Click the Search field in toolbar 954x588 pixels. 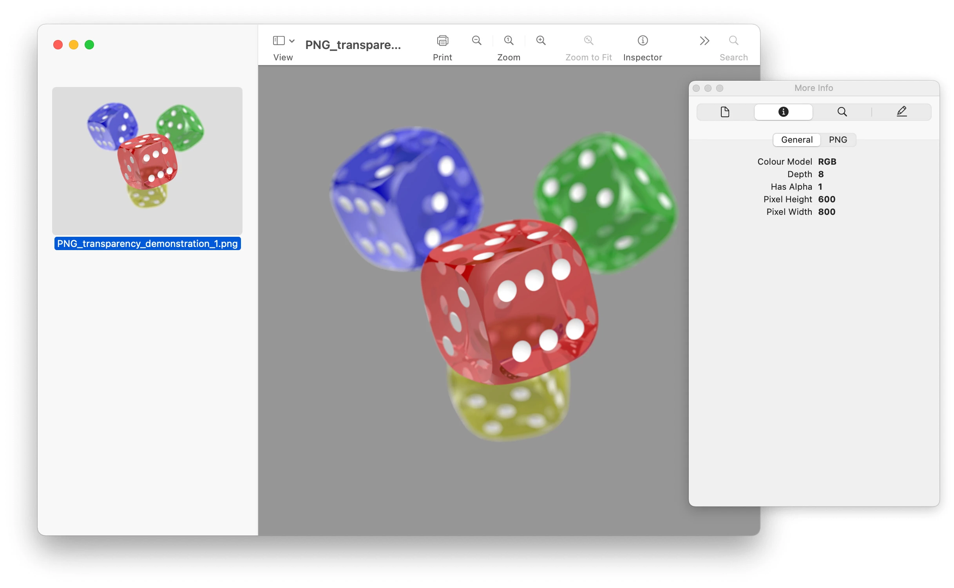[733, 41]
